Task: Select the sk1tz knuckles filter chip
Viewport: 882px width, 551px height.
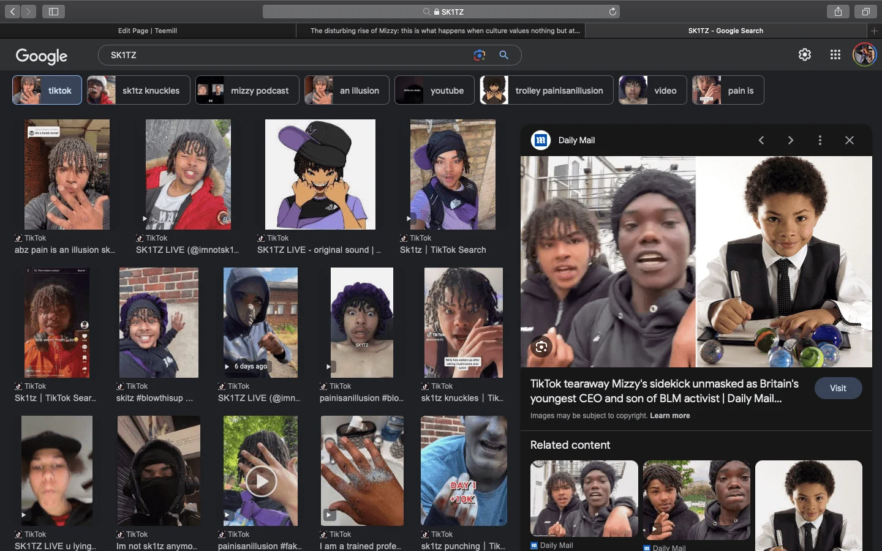Action: 138,91
